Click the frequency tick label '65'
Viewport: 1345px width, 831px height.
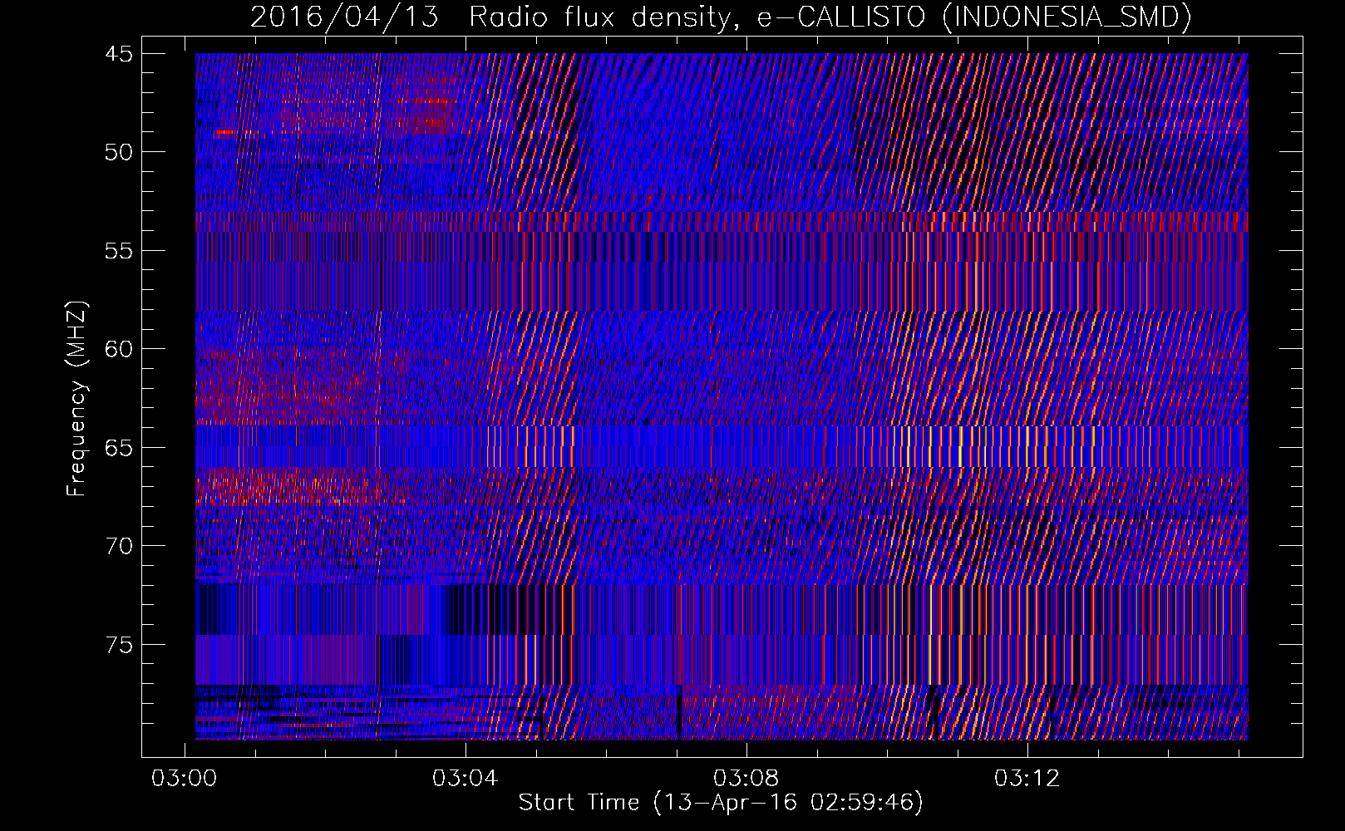119,448
